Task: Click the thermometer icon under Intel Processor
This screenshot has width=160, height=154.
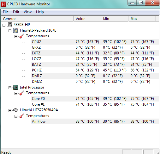Action: (x=22, y=93)
